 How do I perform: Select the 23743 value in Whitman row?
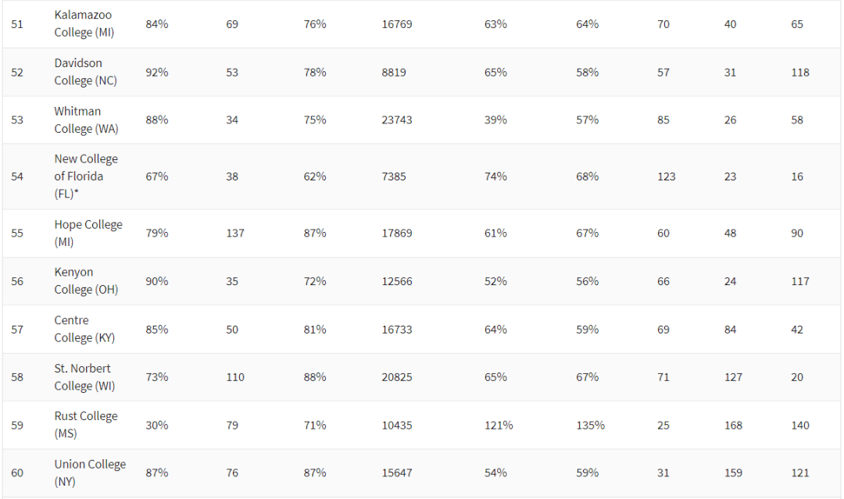(x=397, y=119)
